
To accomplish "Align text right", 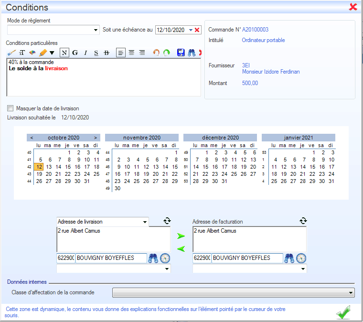I will [142, 53].
